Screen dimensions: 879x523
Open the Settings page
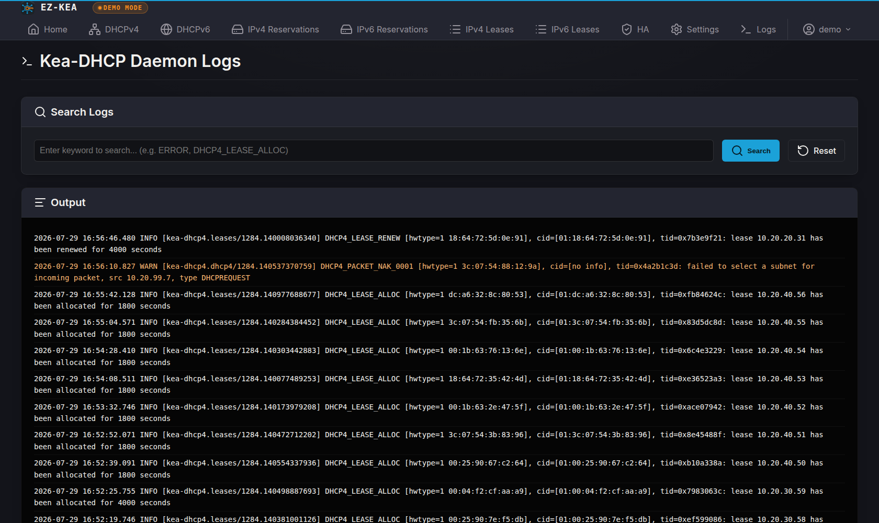tap(695, 29)
